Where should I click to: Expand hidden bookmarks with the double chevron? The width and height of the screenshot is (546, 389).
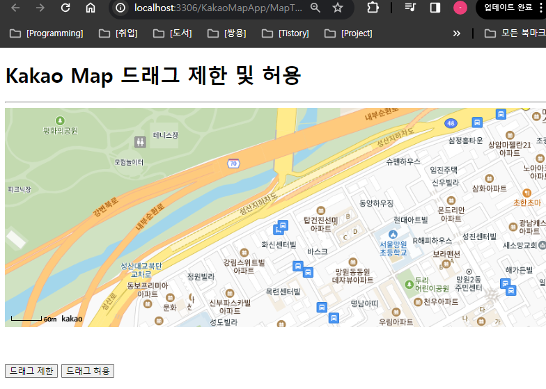point(457,33)
